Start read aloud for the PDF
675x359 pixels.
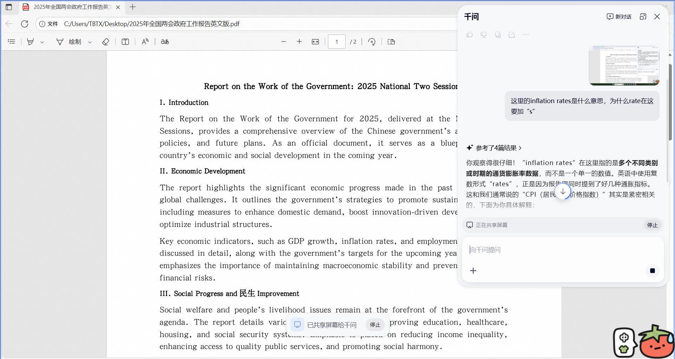click(x=145, y=42)
